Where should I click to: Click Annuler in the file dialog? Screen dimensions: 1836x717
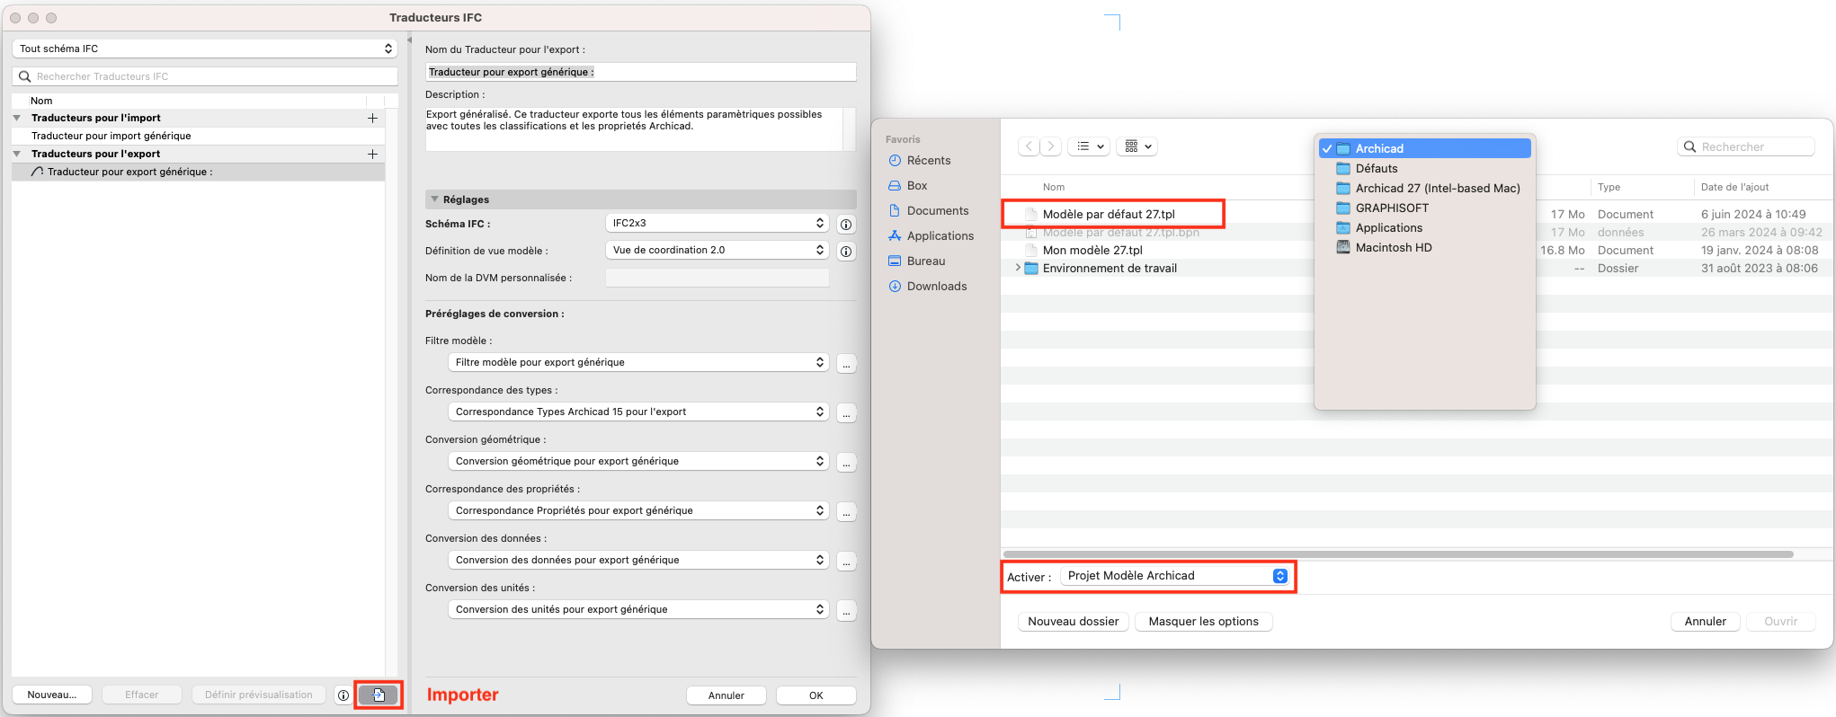point(1706,621)
